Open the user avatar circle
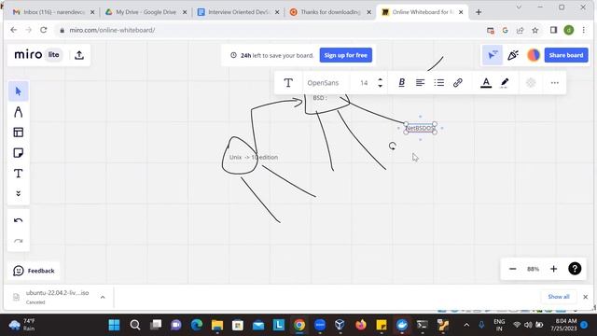The width and height of the screenshot is (597, 336). [534, 55]
